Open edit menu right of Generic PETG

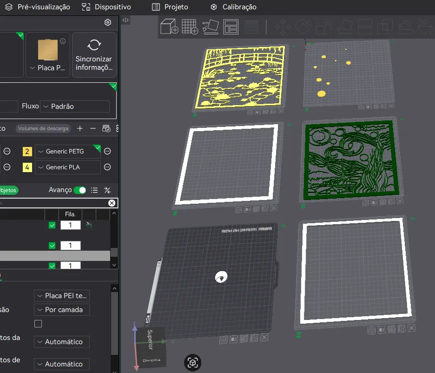(107, 151)
